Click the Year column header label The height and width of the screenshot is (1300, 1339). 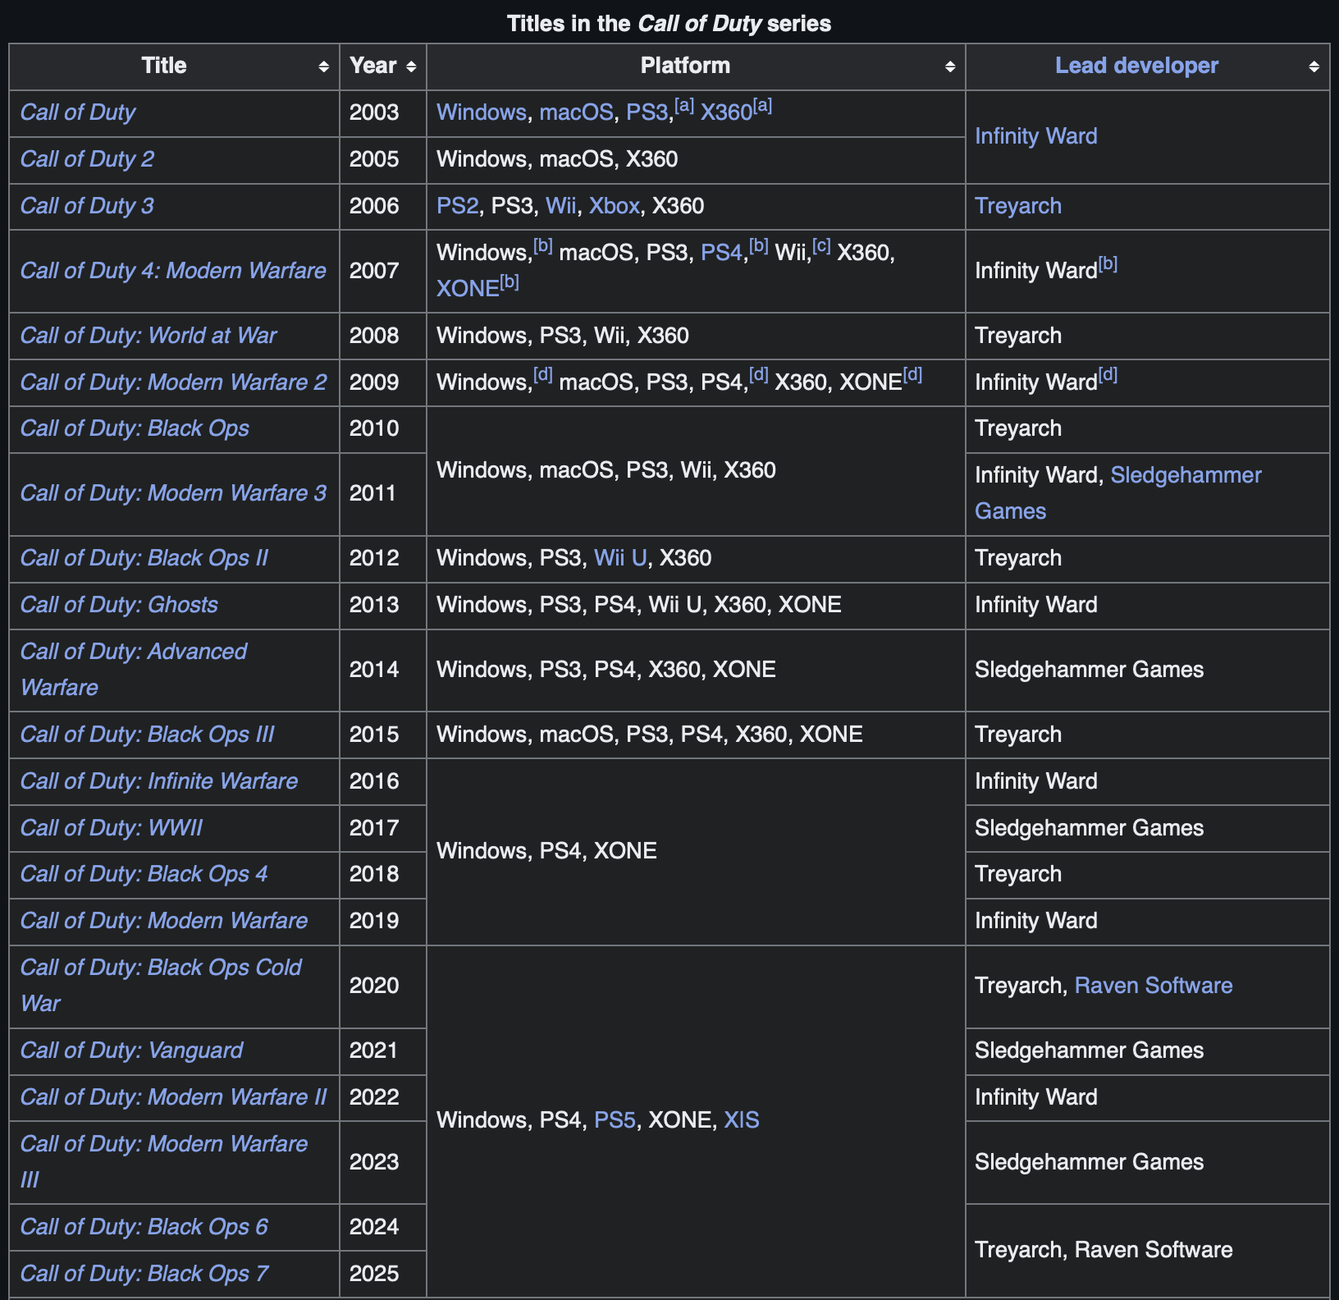373,66
